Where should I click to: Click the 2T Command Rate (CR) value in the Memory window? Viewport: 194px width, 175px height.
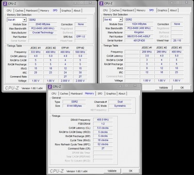pyautogui.click(x=103, y=148)
